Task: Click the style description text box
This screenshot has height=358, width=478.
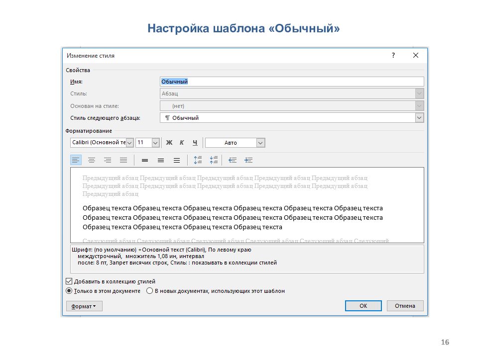Action: pos(247,259)
